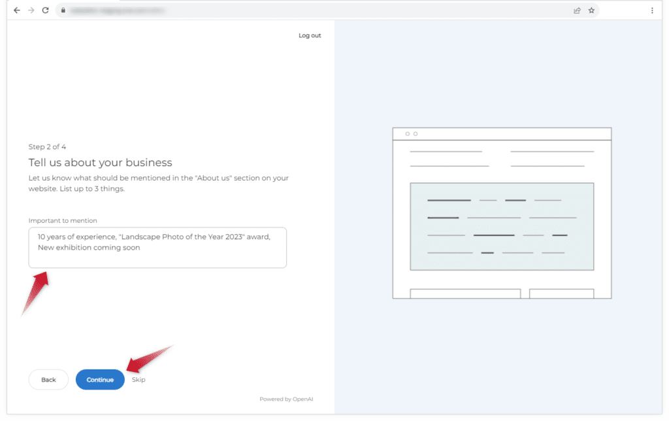Click the browser forward arrow
This screenshot has height=421, width=669.
[31, 10]
